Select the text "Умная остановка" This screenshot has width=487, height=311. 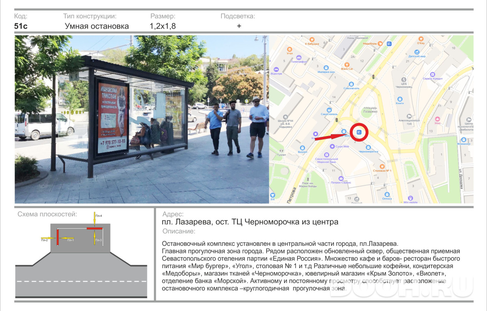(x=97, y=26)
